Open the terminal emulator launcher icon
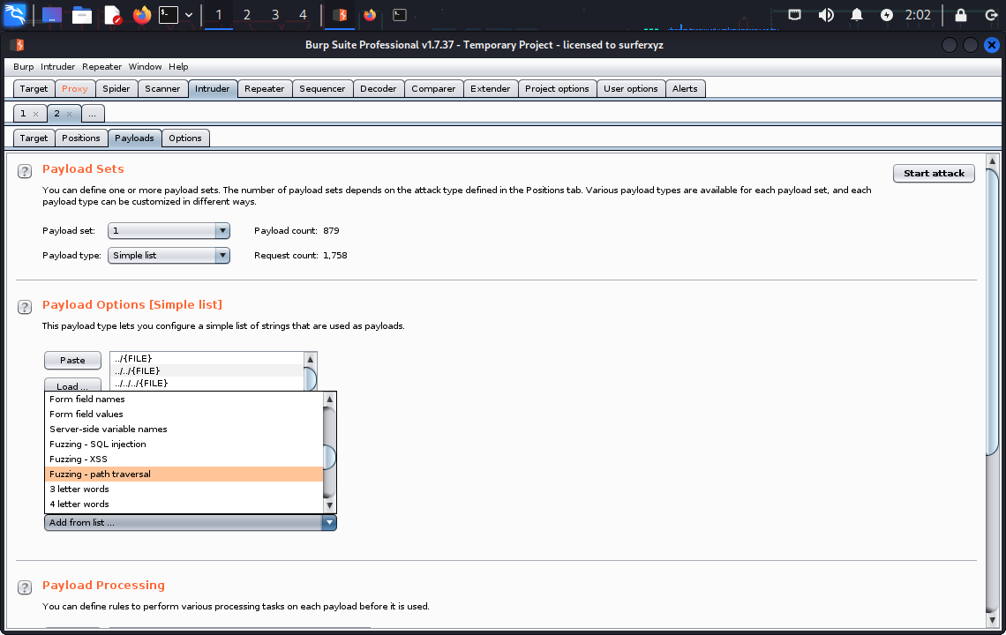Screen dimensions: 1006x635 pyautogui.click(x=168, y=14)
